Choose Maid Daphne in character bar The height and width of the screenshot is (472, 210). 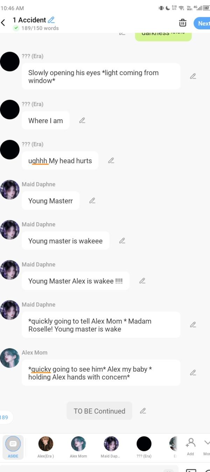pos(111,447)
